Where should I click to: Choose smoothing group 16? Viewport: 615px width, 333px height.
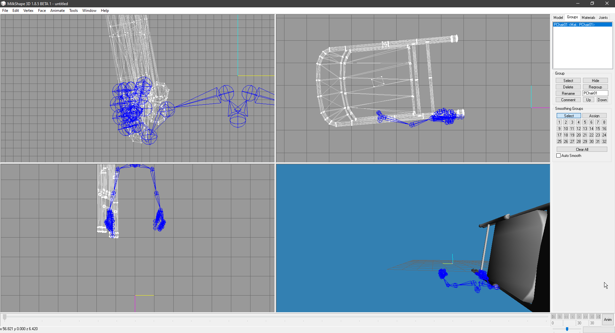[x=604, y=129]
